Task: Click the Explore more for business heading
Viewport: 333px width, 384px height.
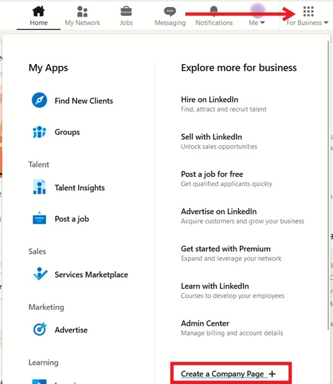Action: point(239,68)
